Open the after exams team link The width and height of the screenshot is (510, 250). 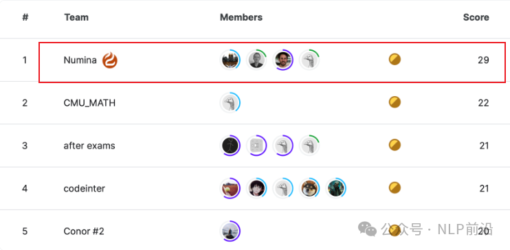point(89,146)
